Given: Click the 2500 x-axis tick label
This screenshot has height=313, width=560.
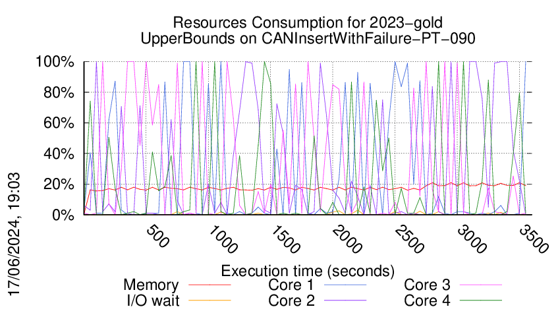Looking at the screenshot, I should pos(409,239).
